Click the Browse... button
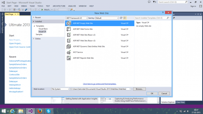The width and height of the screenshot is (203, 114). (x=139, y=89)
